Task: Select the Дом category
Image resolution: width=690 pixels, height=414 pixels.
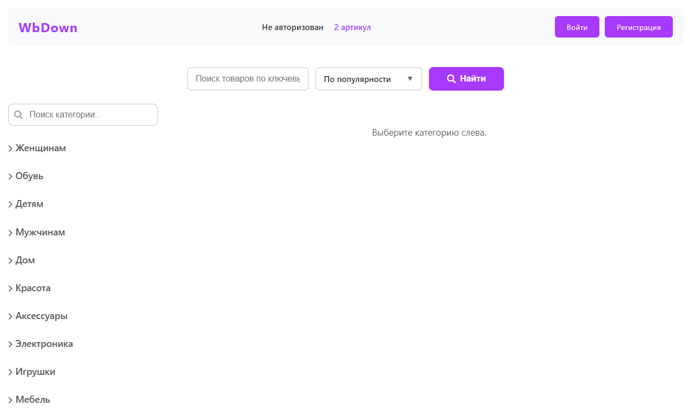Action: 25,260
